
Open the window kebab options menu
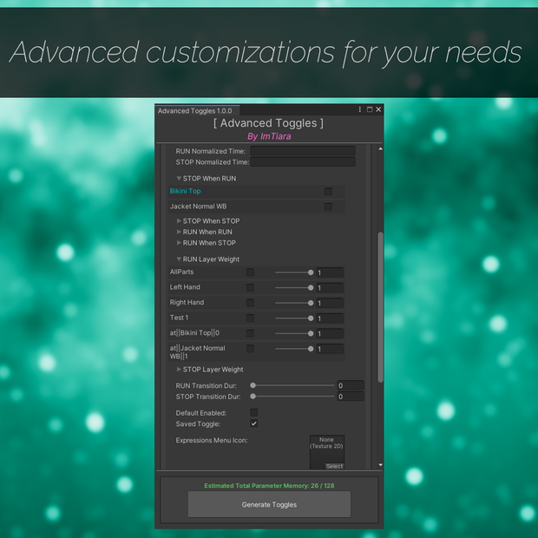[359, 109]
